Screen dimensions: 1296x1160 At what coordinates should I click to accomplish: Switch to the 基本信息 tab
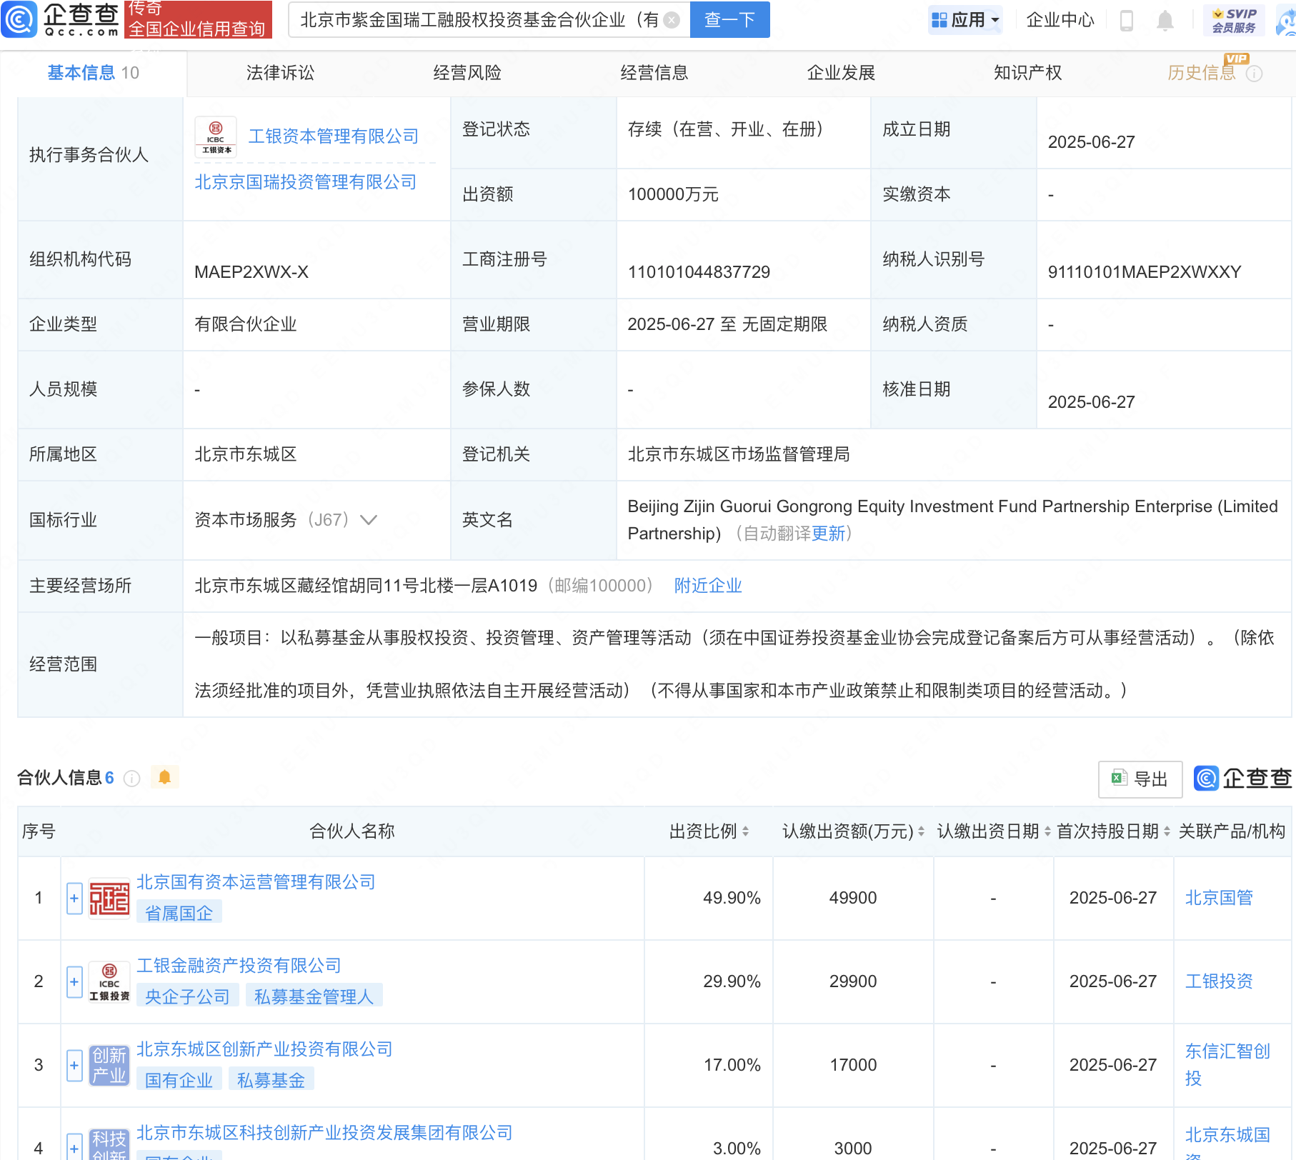pos(93,73)
